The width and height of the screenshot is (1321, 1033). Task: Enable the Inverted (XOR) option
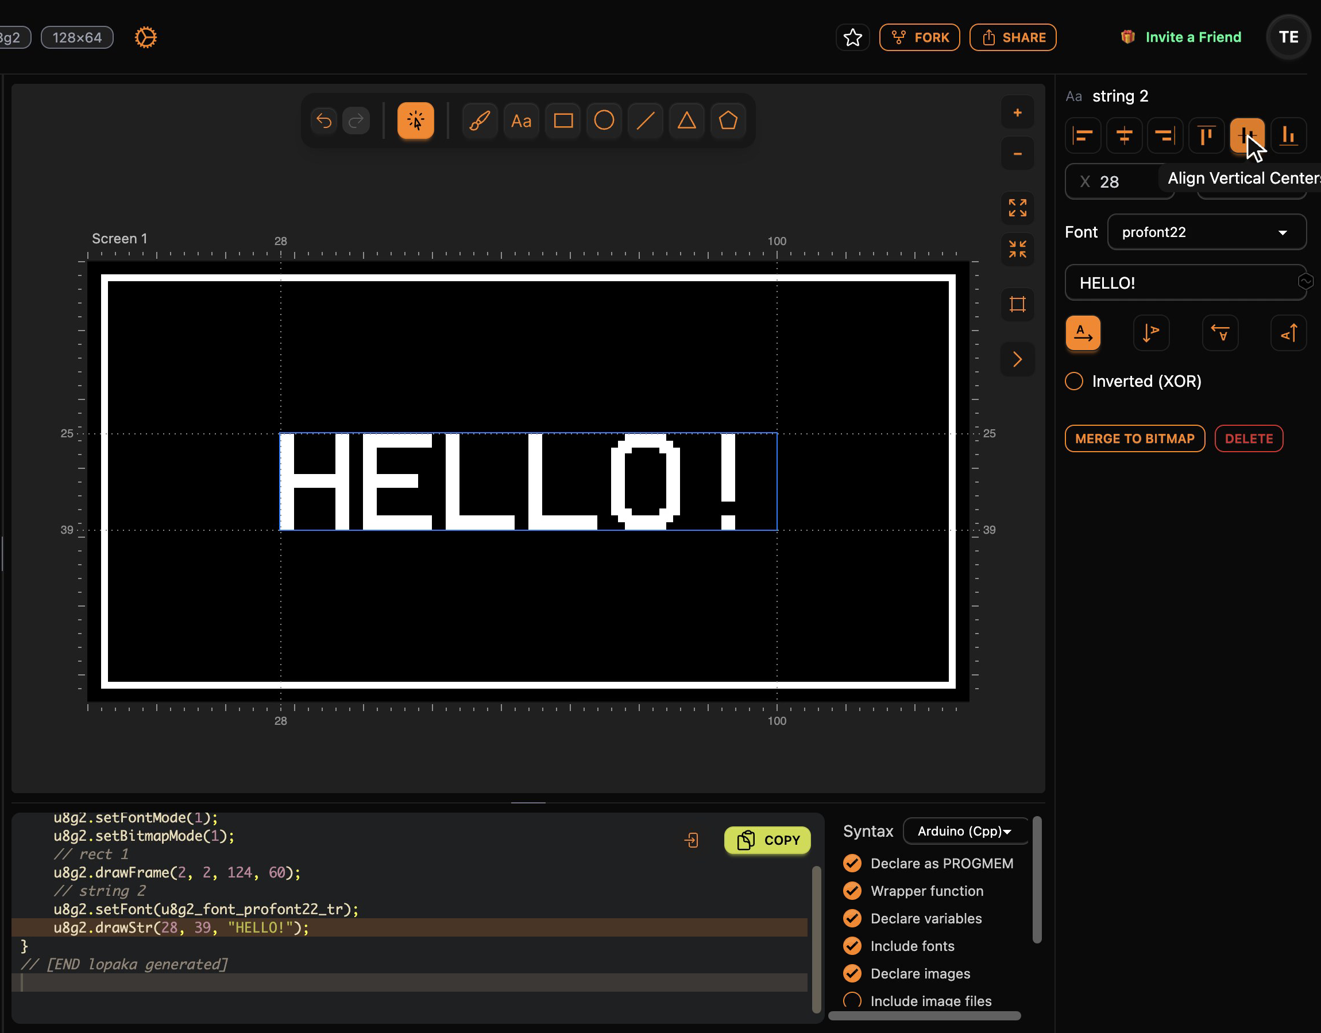coord(1073,382)
